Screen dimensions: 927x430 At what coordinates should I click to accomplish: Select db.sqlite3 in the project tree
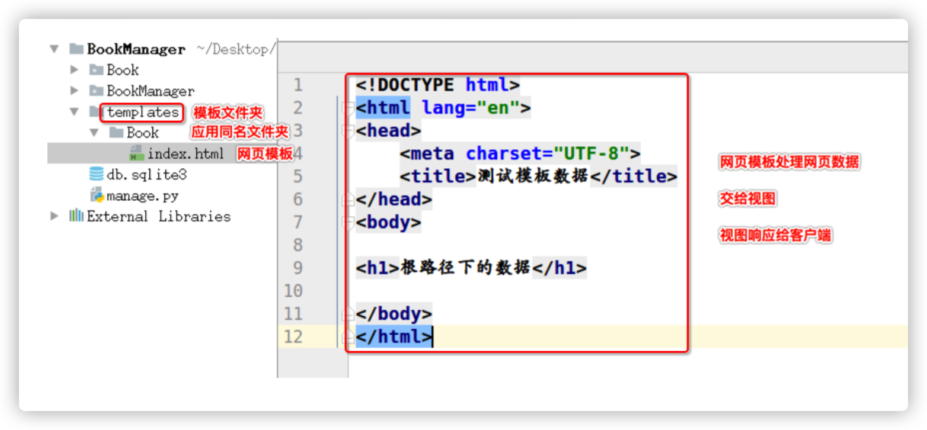coord(147,175)
